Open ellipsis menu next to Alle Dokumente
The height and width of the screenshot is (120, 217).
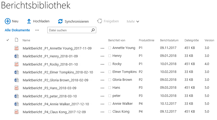(37, 30)
